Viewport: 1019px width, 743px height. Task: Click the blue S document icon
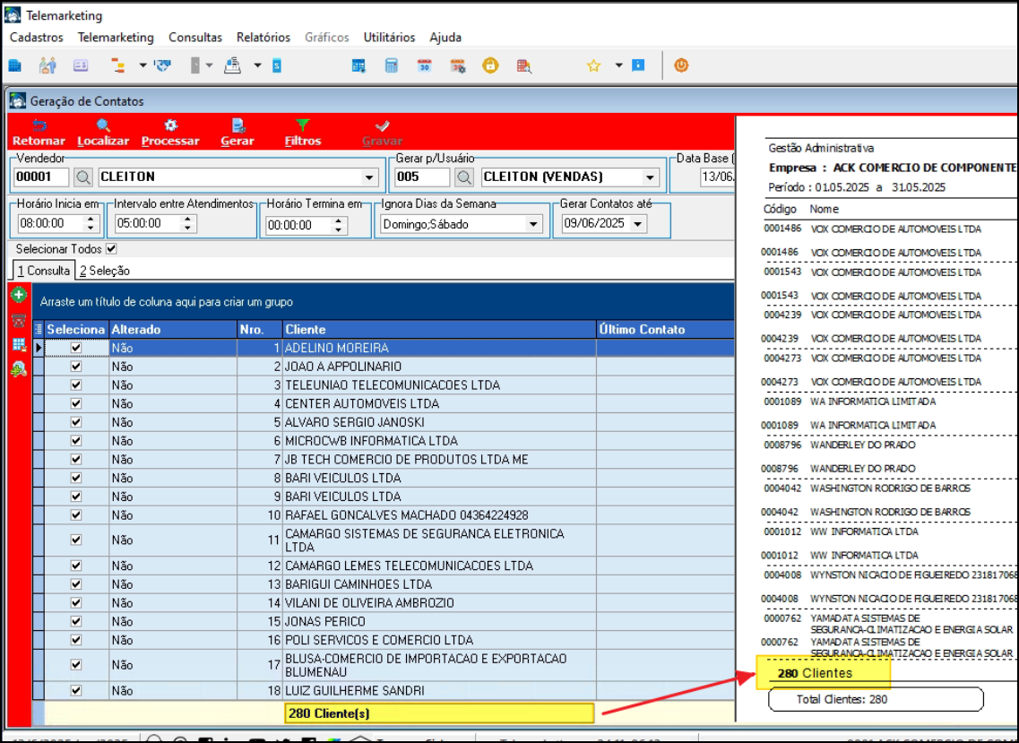(x=277, y=65)
